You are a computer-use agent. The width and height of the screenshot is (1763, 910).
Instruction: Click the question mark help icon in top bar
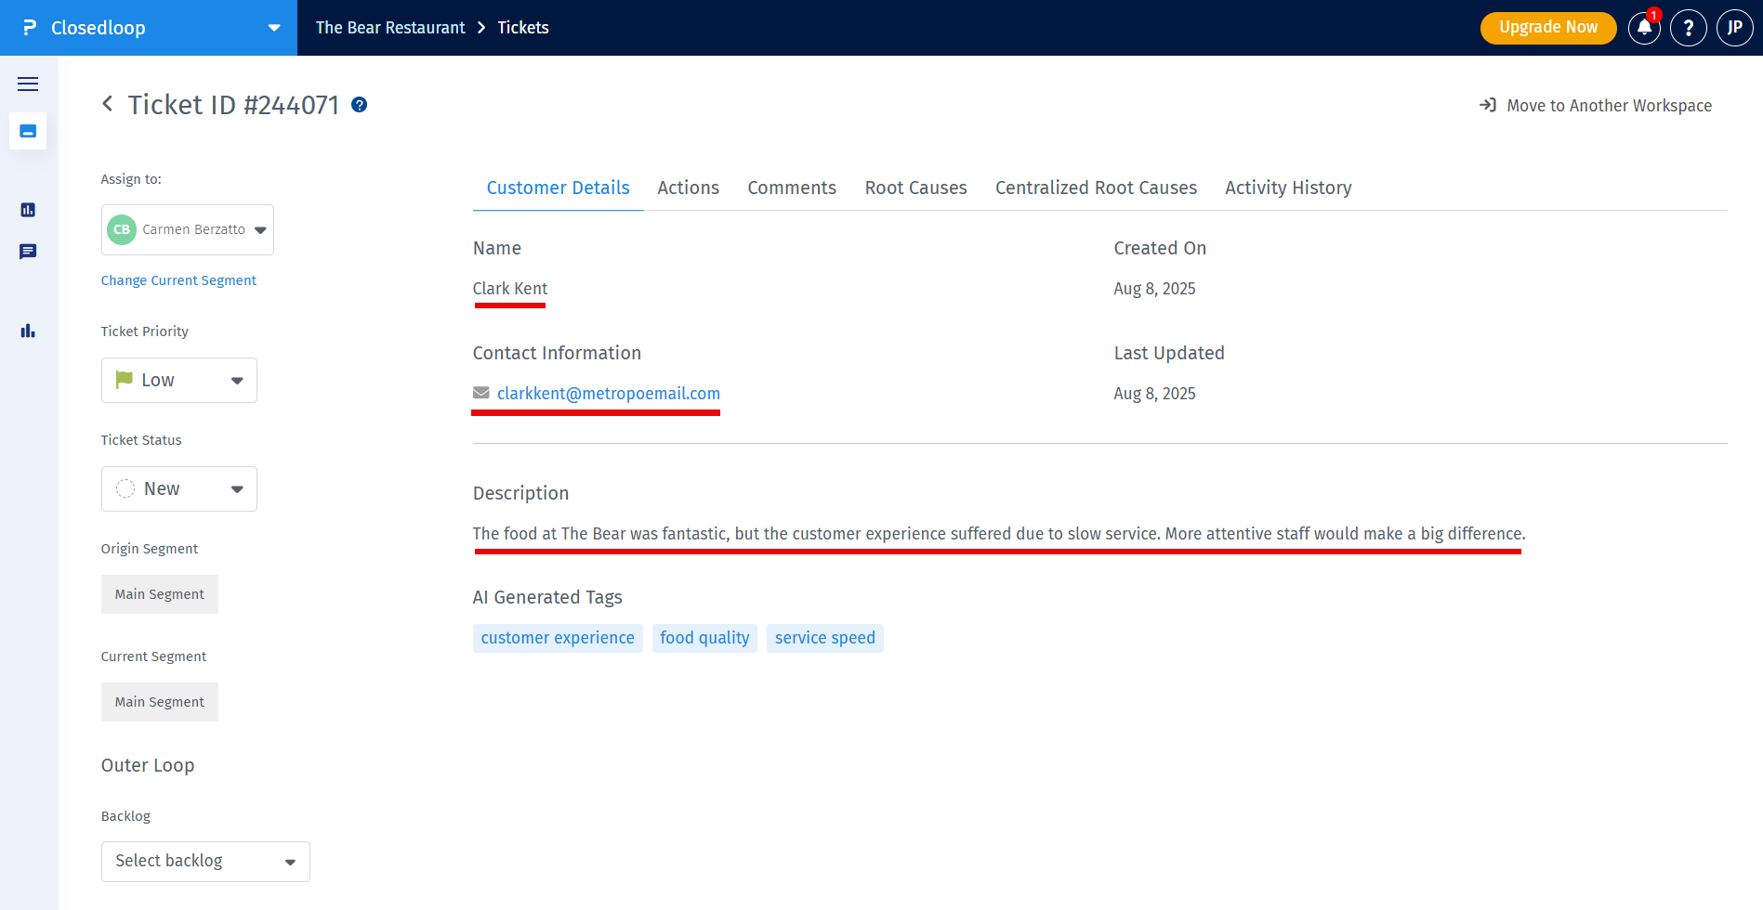point(1688,28)
